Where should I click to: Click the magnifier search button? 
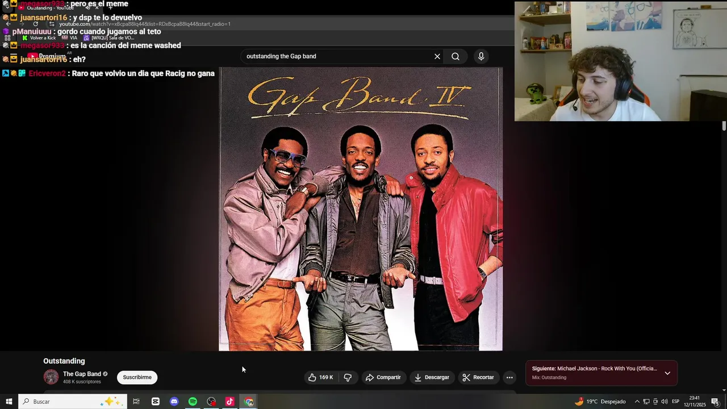tap(456, 56)
